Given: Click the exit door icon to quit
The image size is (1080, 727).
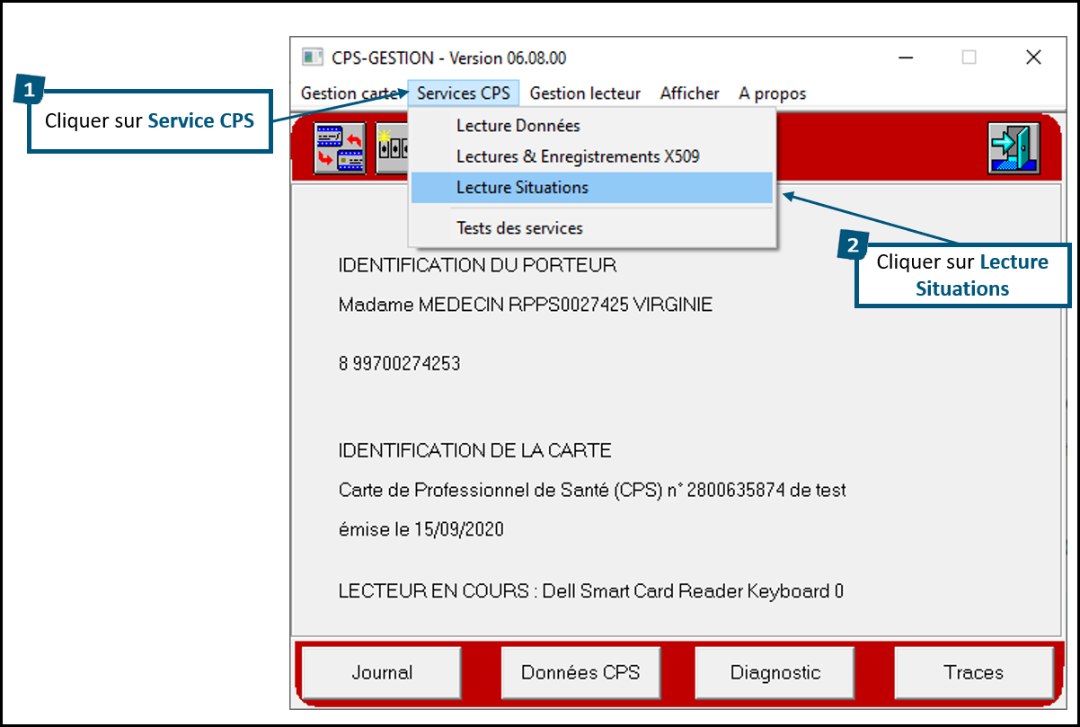Looking at the screenshot, I should click(x=1014, y=147).
